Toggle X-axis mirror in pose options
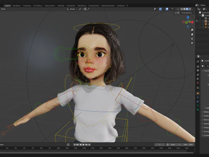 pyautogui.click(x=179, y=13)
